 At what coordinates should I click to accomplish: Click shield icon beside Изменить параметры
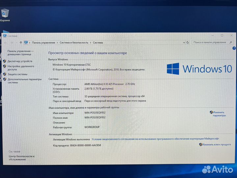point(211,112)
